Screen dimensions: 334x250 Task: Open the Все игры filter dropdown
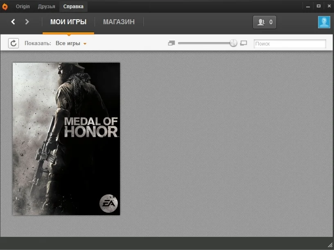point(68,43)
